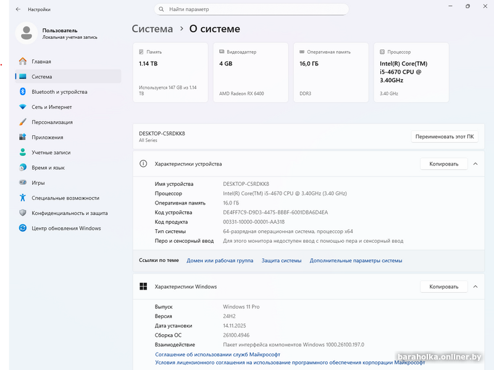Click the Специальные возможности accessibility icon
Image resolution: width=494 pixels, height=370 pixels.
point(23,198)
